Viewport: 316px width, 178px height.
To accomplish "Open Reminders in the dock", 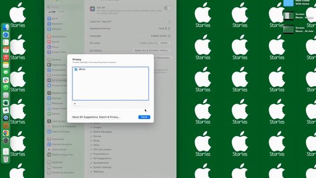I will pos(5,43).
